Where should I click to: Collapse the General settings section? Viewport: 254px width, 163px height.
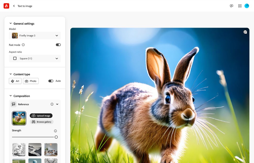pos(11,23)
